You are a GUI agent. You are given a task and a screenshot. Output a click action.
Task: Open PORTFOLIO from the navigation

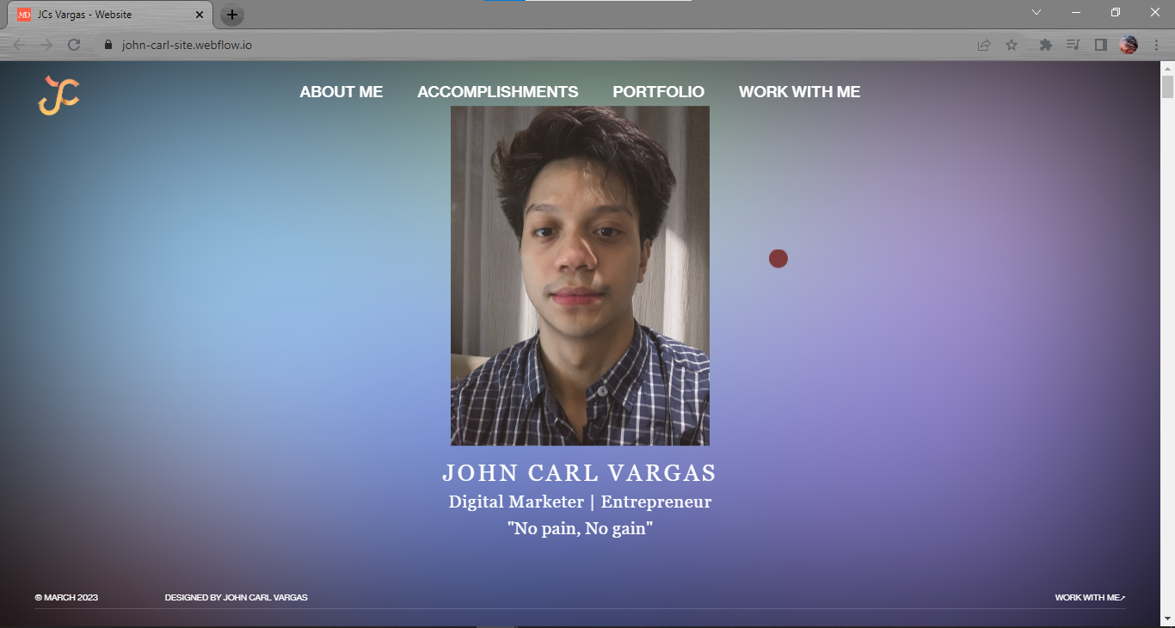coord(658,91)
